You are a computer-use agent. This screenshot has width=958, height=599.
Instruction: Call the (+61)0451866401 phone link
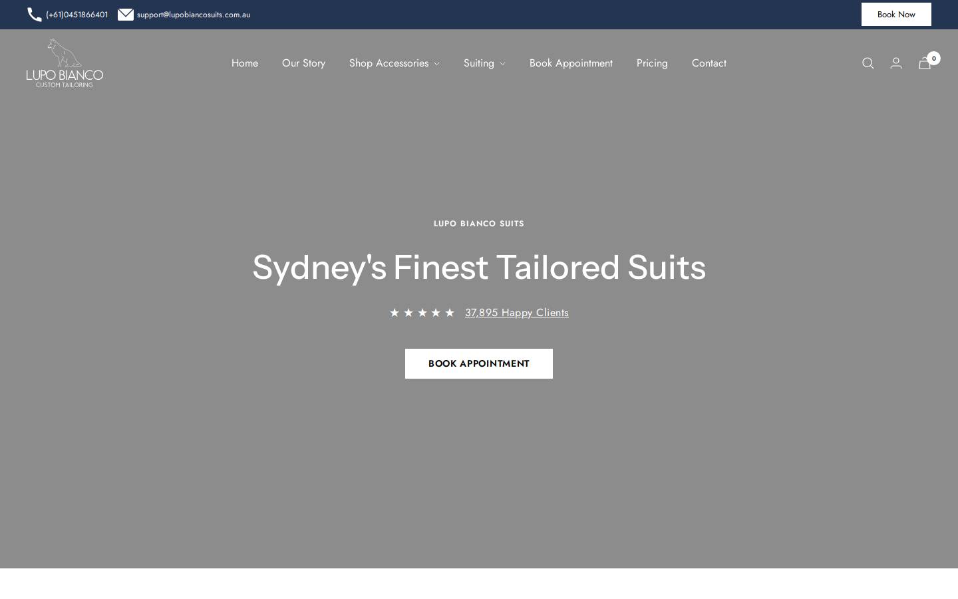(77, 15)
